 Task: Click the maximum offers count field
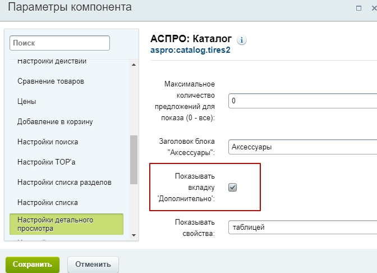tap(303, 101)
